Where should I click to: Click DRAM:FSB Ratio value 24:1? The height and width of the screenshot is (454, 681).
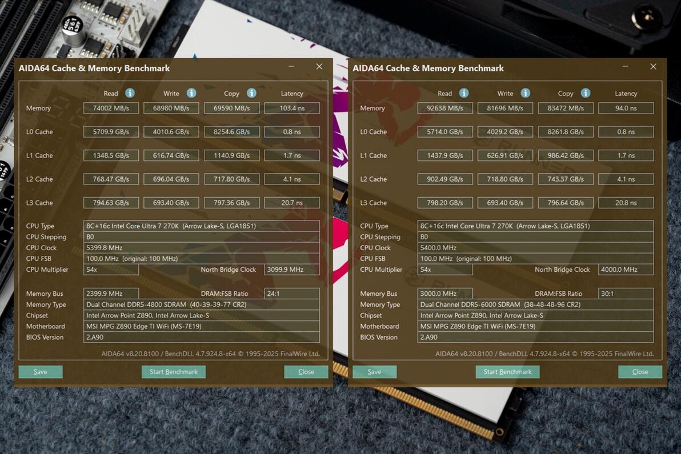(x=292, y=294)
